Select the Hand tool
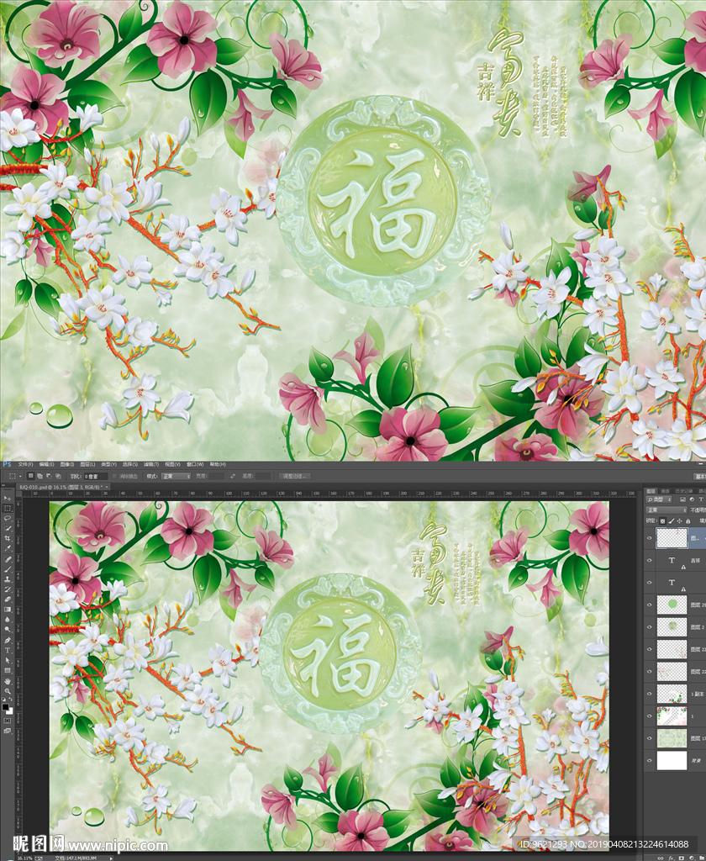 coord(7,682)
